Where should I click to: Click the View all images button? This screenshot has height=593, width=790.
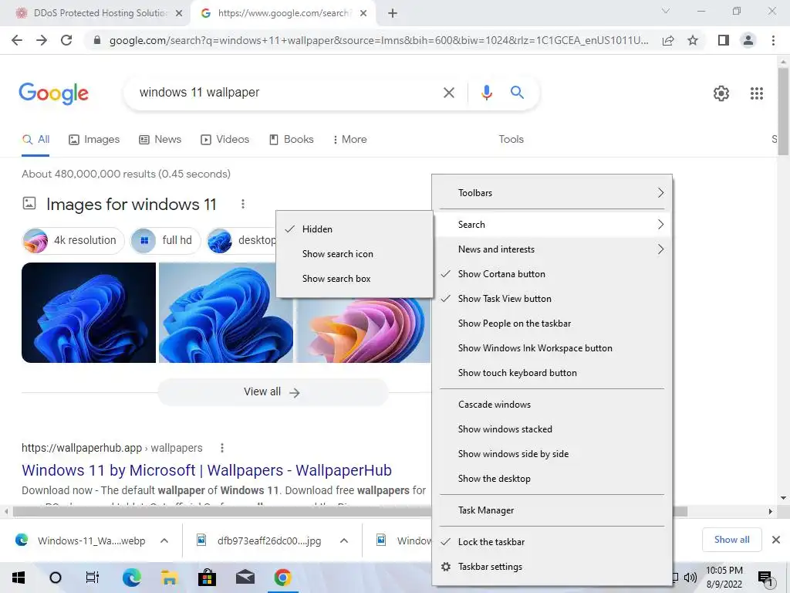272,391
